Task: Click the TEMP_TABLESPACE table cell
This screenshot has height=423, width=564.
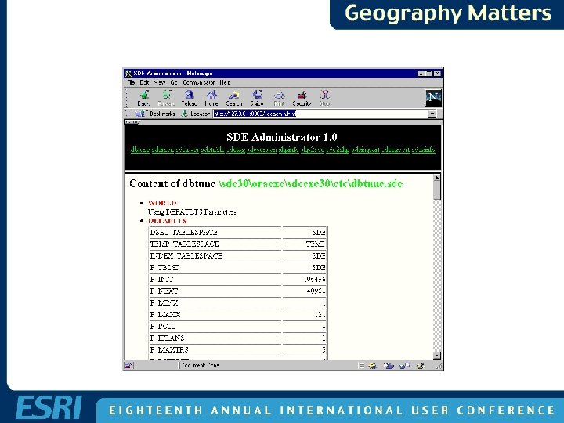Action: (215, 244)
